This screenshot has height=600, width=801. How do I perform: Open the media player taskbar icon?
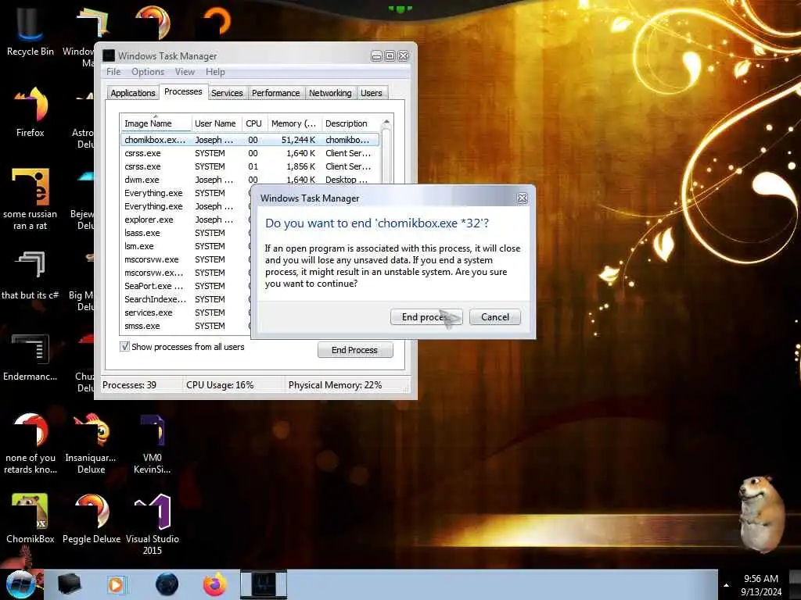pos(116,584)
